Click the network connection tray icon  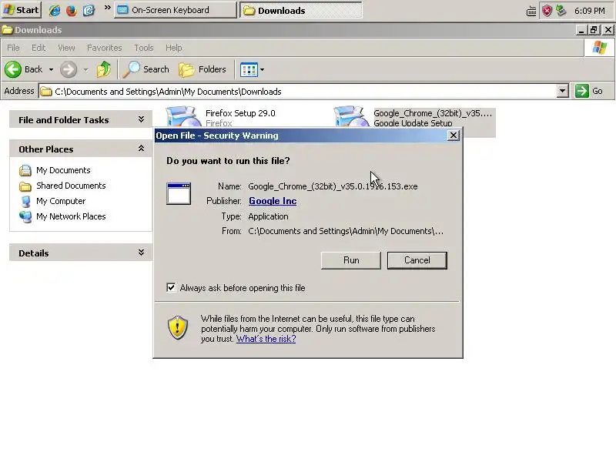point(561,11)
